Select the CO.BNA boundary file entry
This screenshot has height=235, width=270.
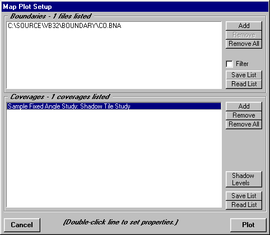[x=64, y=26]
